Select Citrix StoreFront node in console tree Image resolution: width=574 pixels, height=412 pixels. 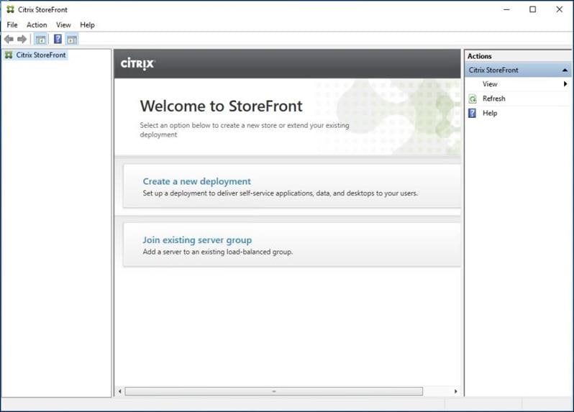[40, 55]
